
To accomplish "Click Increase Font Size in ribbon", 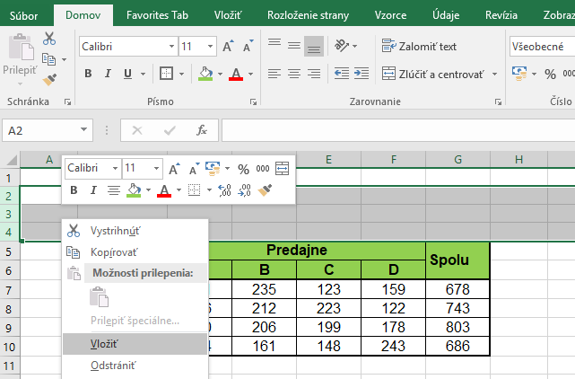I will click(227, 46).
